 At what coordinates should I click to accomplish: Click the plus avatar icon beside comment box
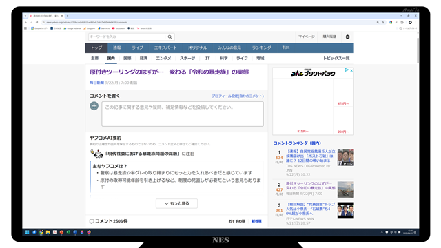94,106
